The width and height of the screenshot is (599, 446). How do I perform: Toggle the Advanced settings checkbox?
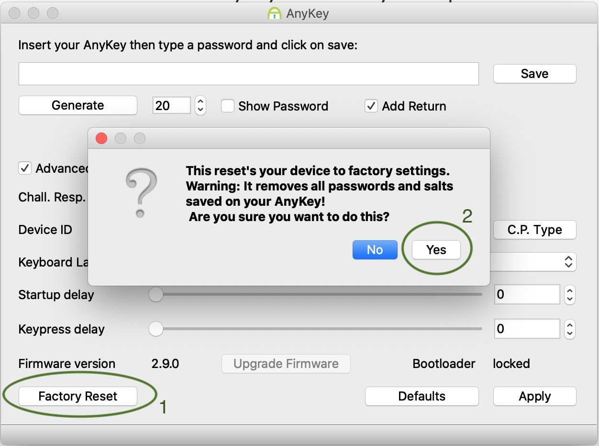pyautogui.click(x=25, y=168)
